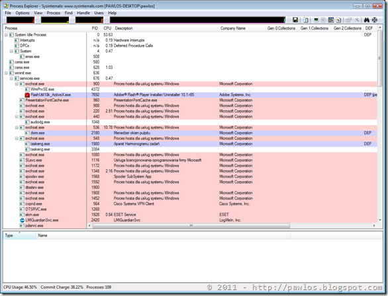This screenshot has height=296, width=388.
Task: Collapse the wininit.exe tree node
Action: click(7, 73)
